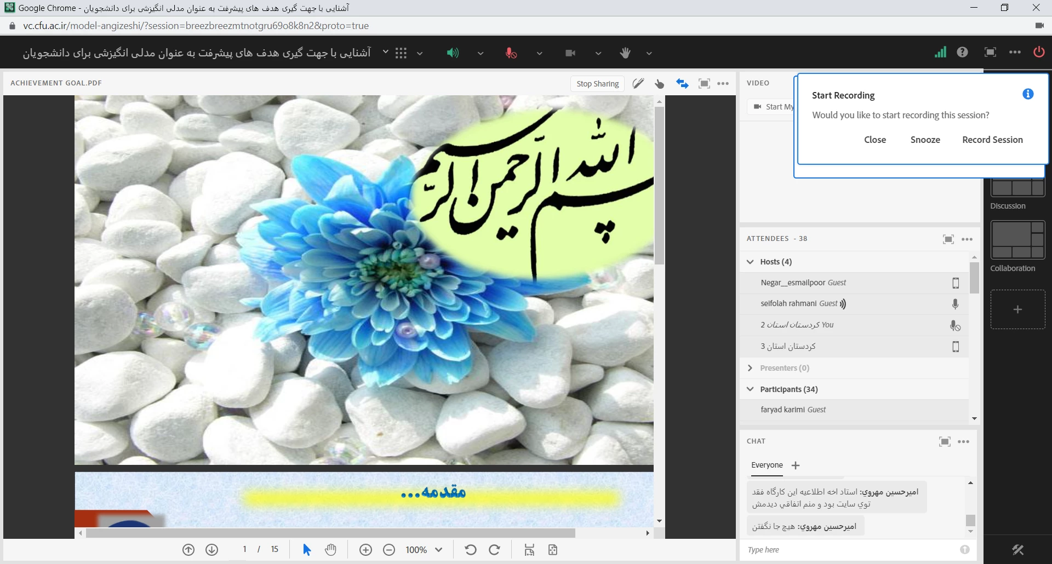Select the pointer tool in share toolbar
Screen dimensions: 1052x564
(659, 84)
